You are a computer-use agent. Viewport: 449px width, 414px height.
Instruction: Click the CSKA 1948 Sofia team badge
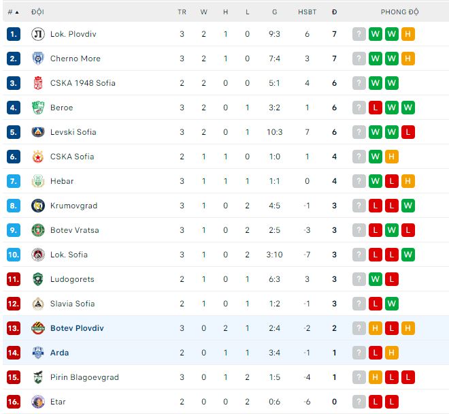(38, 83)
